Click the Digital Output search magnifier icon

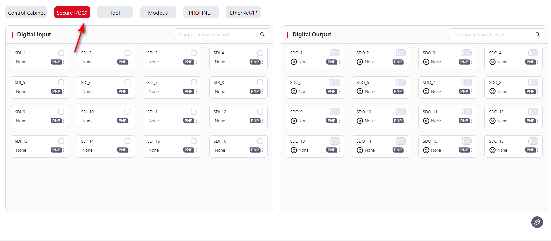tap(537, 34)
